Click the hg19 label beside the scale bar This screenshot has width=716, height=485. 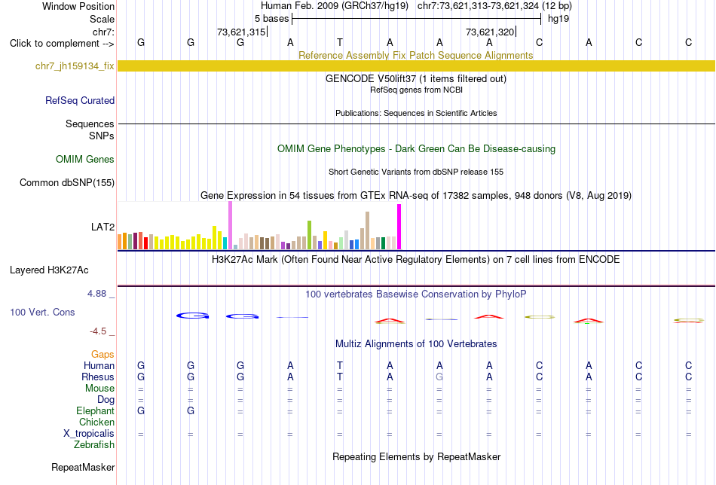click(558, 19)
